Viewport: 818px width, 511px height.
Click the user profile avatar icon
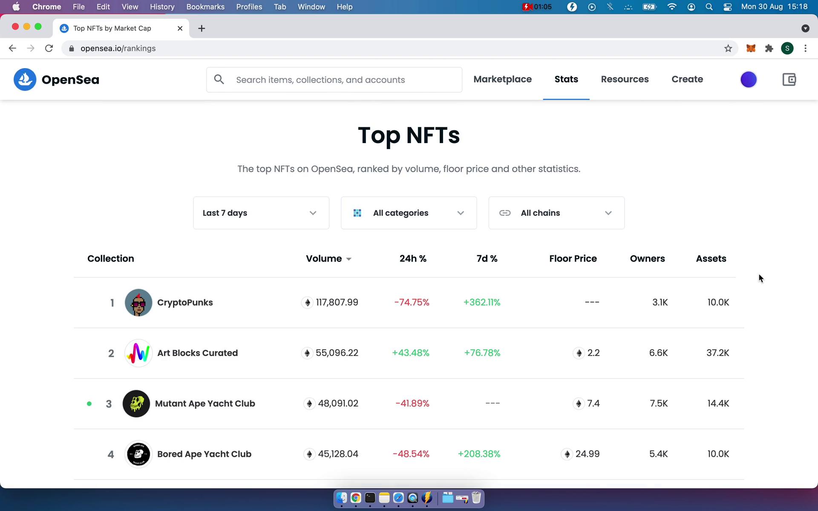[x=748, y=80]
